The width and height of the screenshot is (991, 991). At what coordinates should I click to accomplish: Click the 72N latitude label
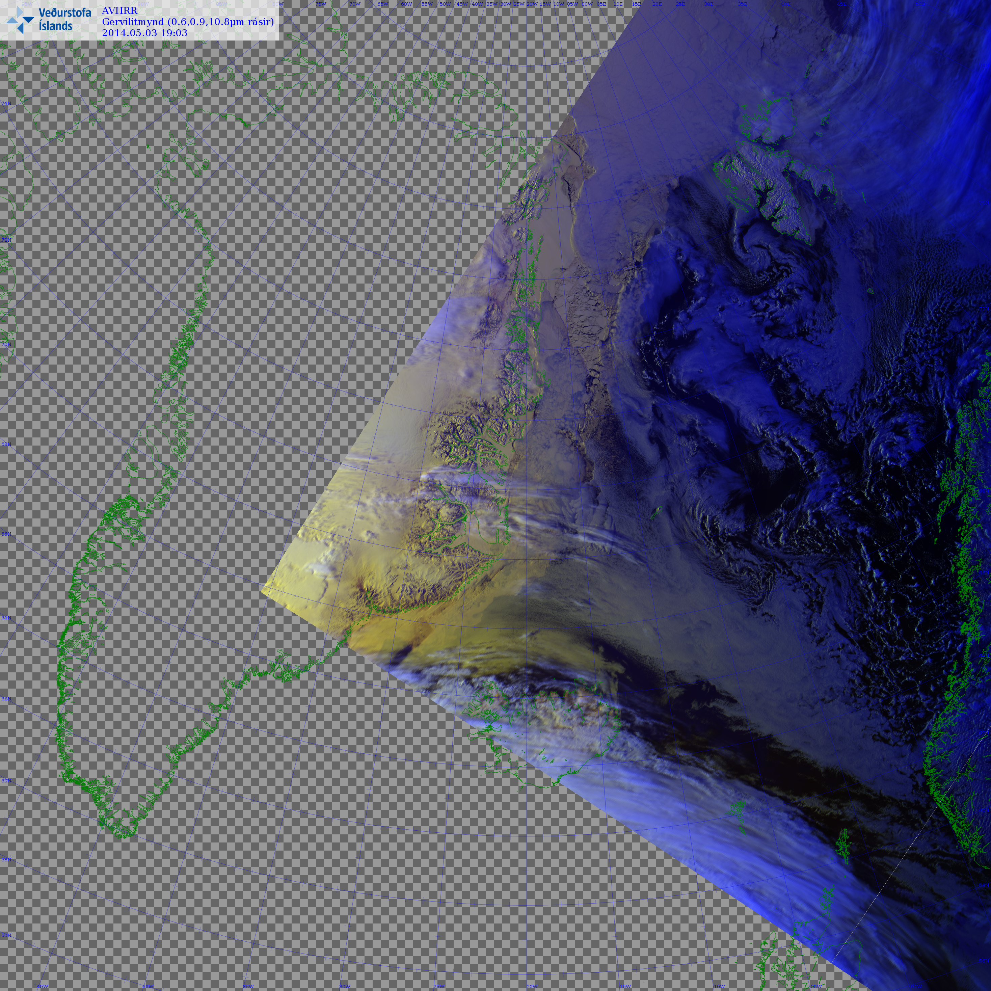tap(6, 240)
